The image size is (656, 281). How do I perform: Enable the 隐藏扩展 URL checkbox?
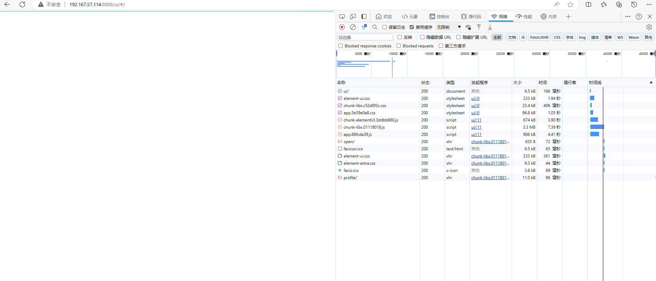[x=458, y=37]
